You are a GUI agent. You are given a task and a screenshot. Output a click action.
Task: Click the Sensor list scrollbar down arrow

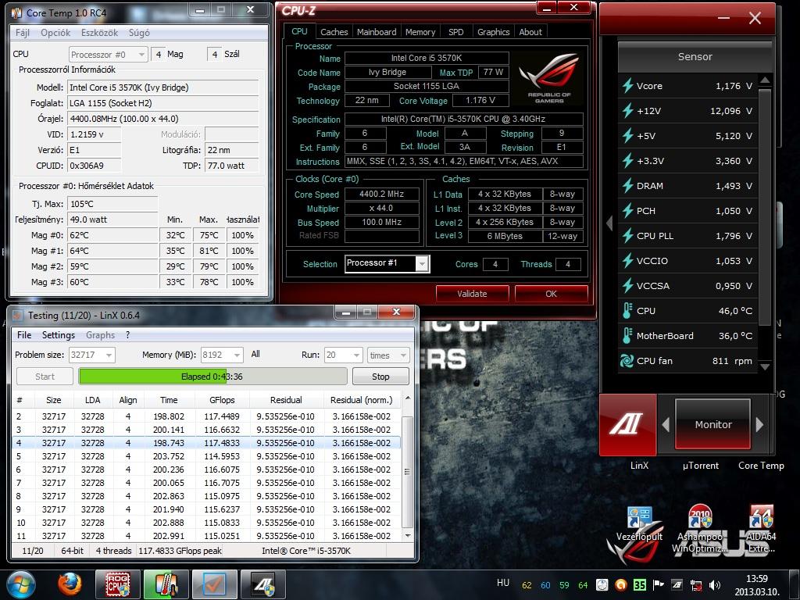pos(764,366)
